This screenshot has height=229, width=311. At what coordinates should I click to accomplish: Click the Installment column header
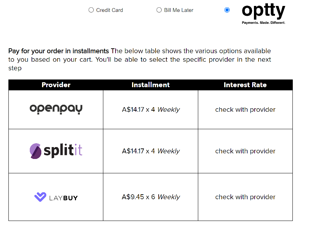151,85
